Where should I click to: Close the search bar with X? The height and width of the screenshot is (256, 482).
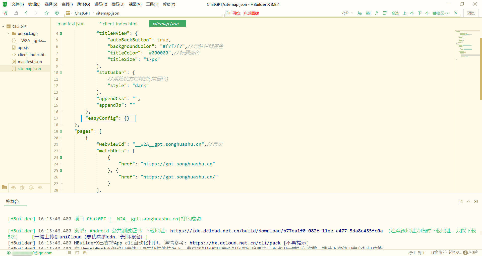tap(456, 13)
